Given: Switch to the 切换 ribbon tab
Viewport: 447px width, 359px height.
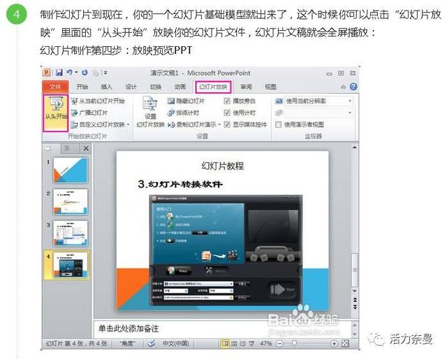Looking at the screenshot, I should 156,87.
